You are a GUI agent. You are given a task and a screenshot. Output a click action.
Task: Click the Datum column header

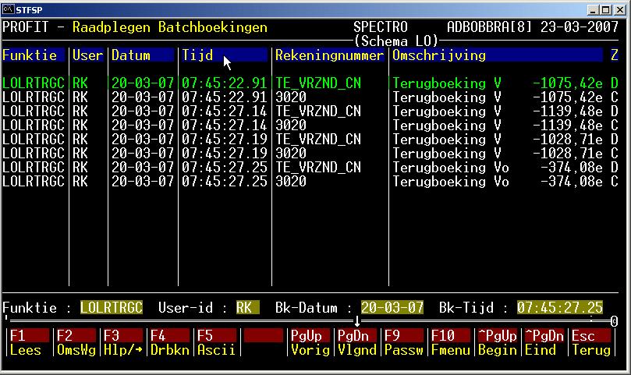pos(143,55)
